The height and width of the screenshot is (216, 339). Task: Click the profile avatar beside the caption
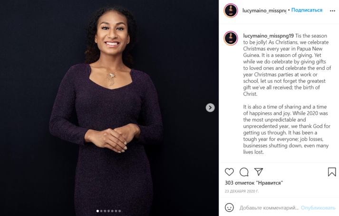(x=231, y=39)
